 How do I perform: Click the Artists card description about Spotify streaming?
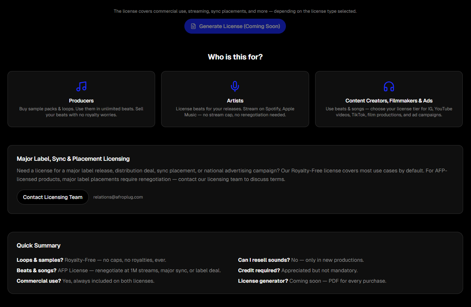pos(235,112)
